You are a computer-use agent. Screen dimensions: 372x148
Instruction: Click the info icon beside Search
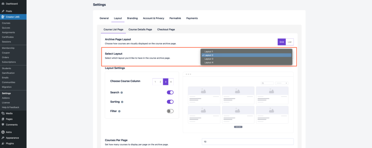coord(121,93)
